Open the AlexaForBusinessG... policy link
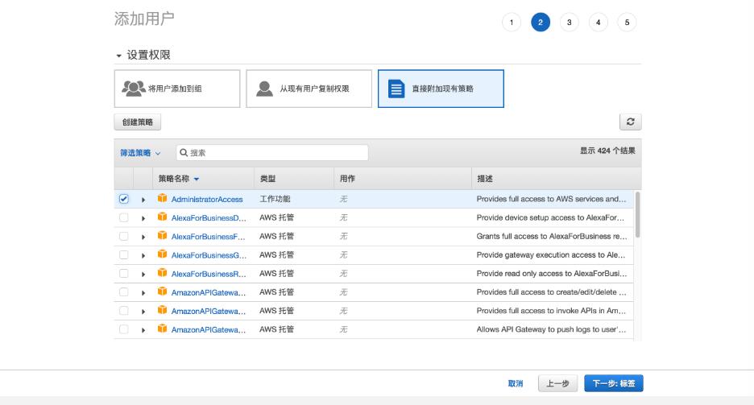This screenshot has height=405, width=754. point(209,255)
